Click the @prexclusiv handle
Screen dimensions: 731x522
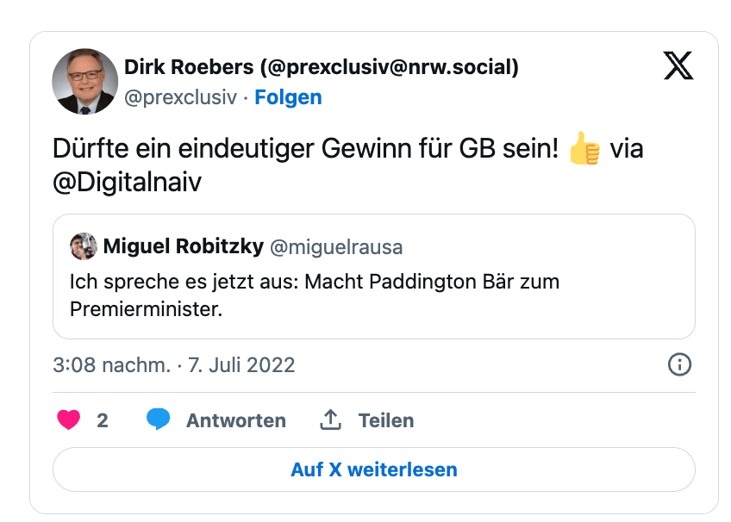click(x=180, y=97)
